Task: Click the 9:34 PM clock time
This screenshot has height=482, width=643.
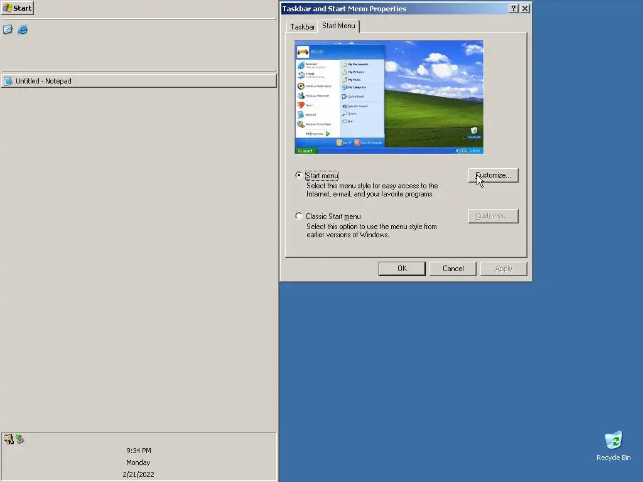Action: pos(139,451)
